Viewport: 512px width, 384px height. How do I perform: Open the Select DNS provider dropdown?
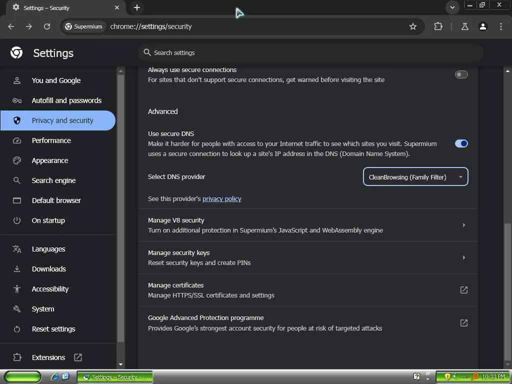(x=415, y=176)
